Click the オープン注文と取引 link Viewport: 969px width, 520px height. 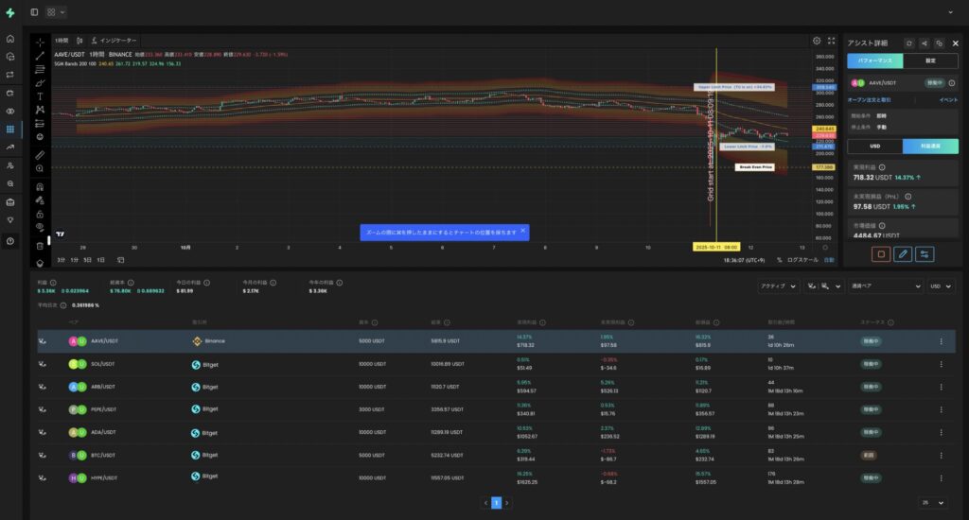[x=869, y=99]
